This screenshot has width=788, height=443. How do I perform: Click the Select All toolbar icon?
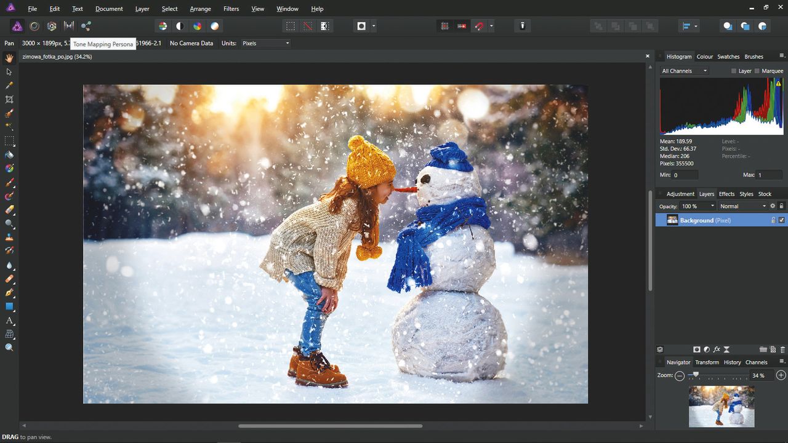click(290, 26)
